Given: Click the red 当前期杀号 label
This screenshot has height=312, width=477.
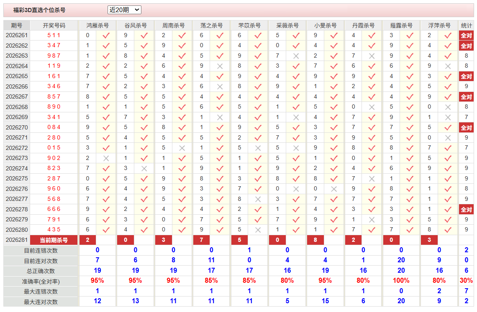Looking at the screenshot, I should [54, 240].
